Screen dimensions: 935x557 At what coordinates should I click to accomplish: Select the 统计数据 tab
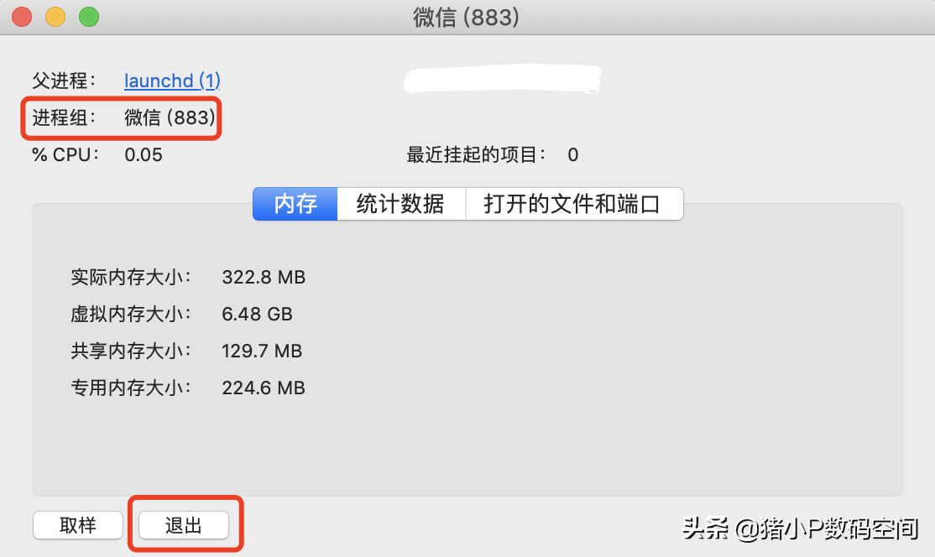(400, 204)
